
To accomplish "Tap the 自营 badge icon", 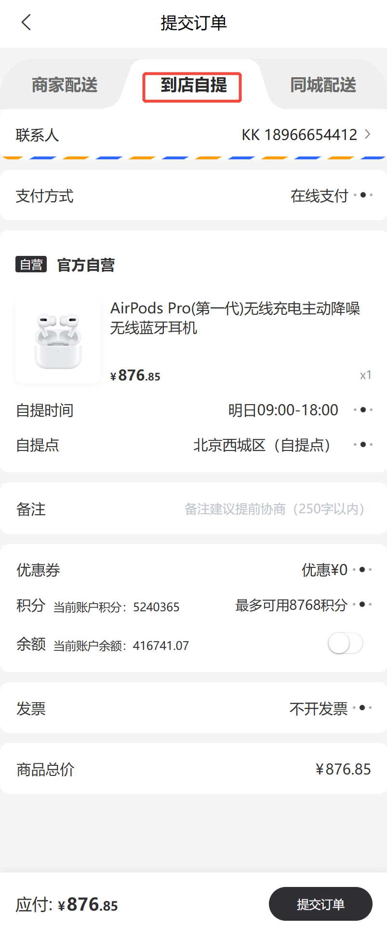I will [31, 265].
